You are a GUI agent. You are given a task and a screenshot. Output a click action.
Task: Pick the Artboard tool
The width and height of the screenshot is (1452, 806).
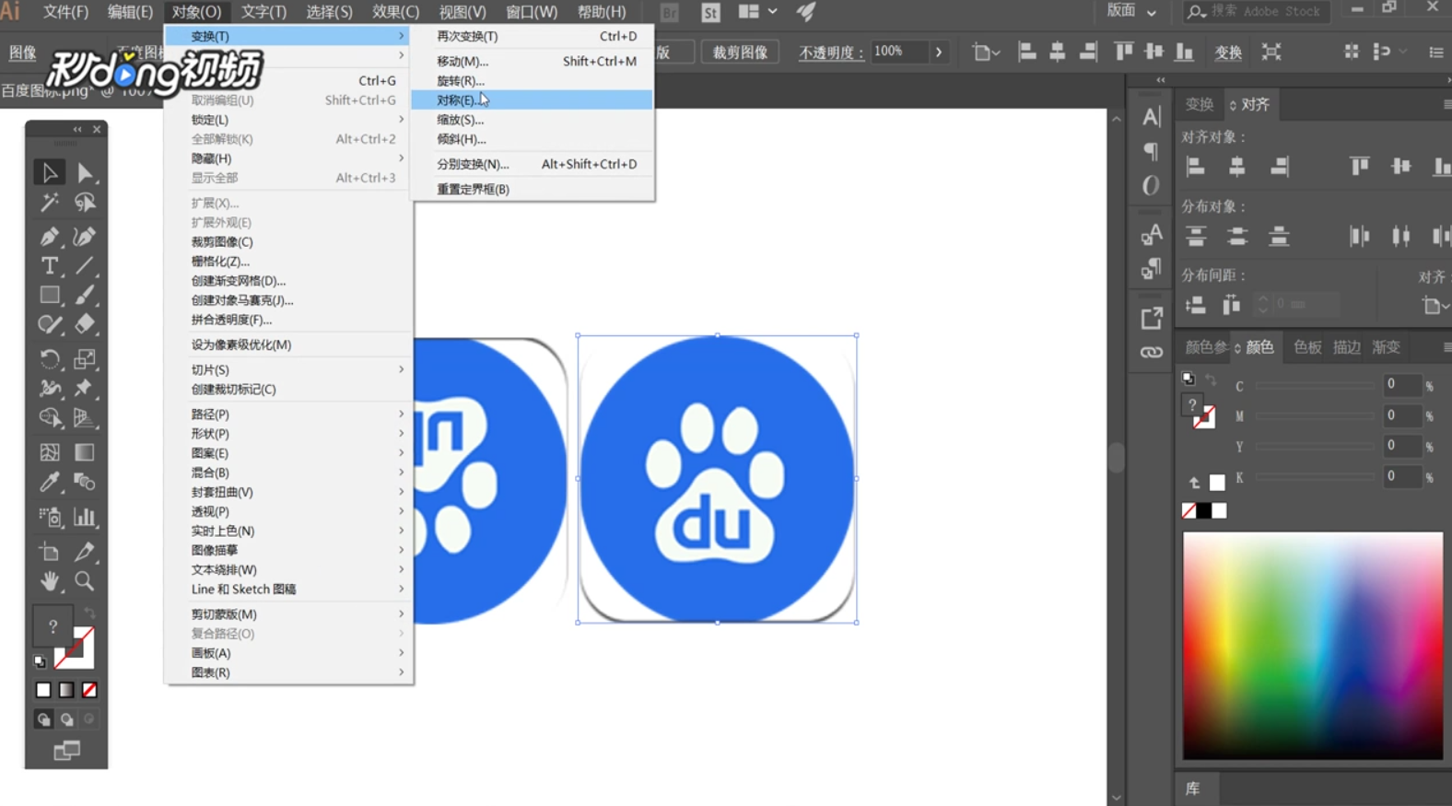point(49,552)
